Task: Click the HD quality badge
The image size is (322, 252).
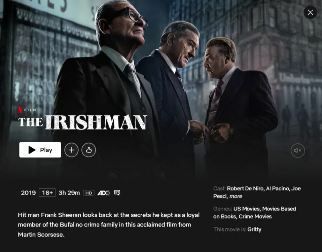Action: 89,193
